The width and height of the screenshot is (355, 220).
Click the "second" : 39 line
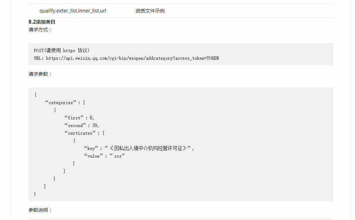pos(82,126)
